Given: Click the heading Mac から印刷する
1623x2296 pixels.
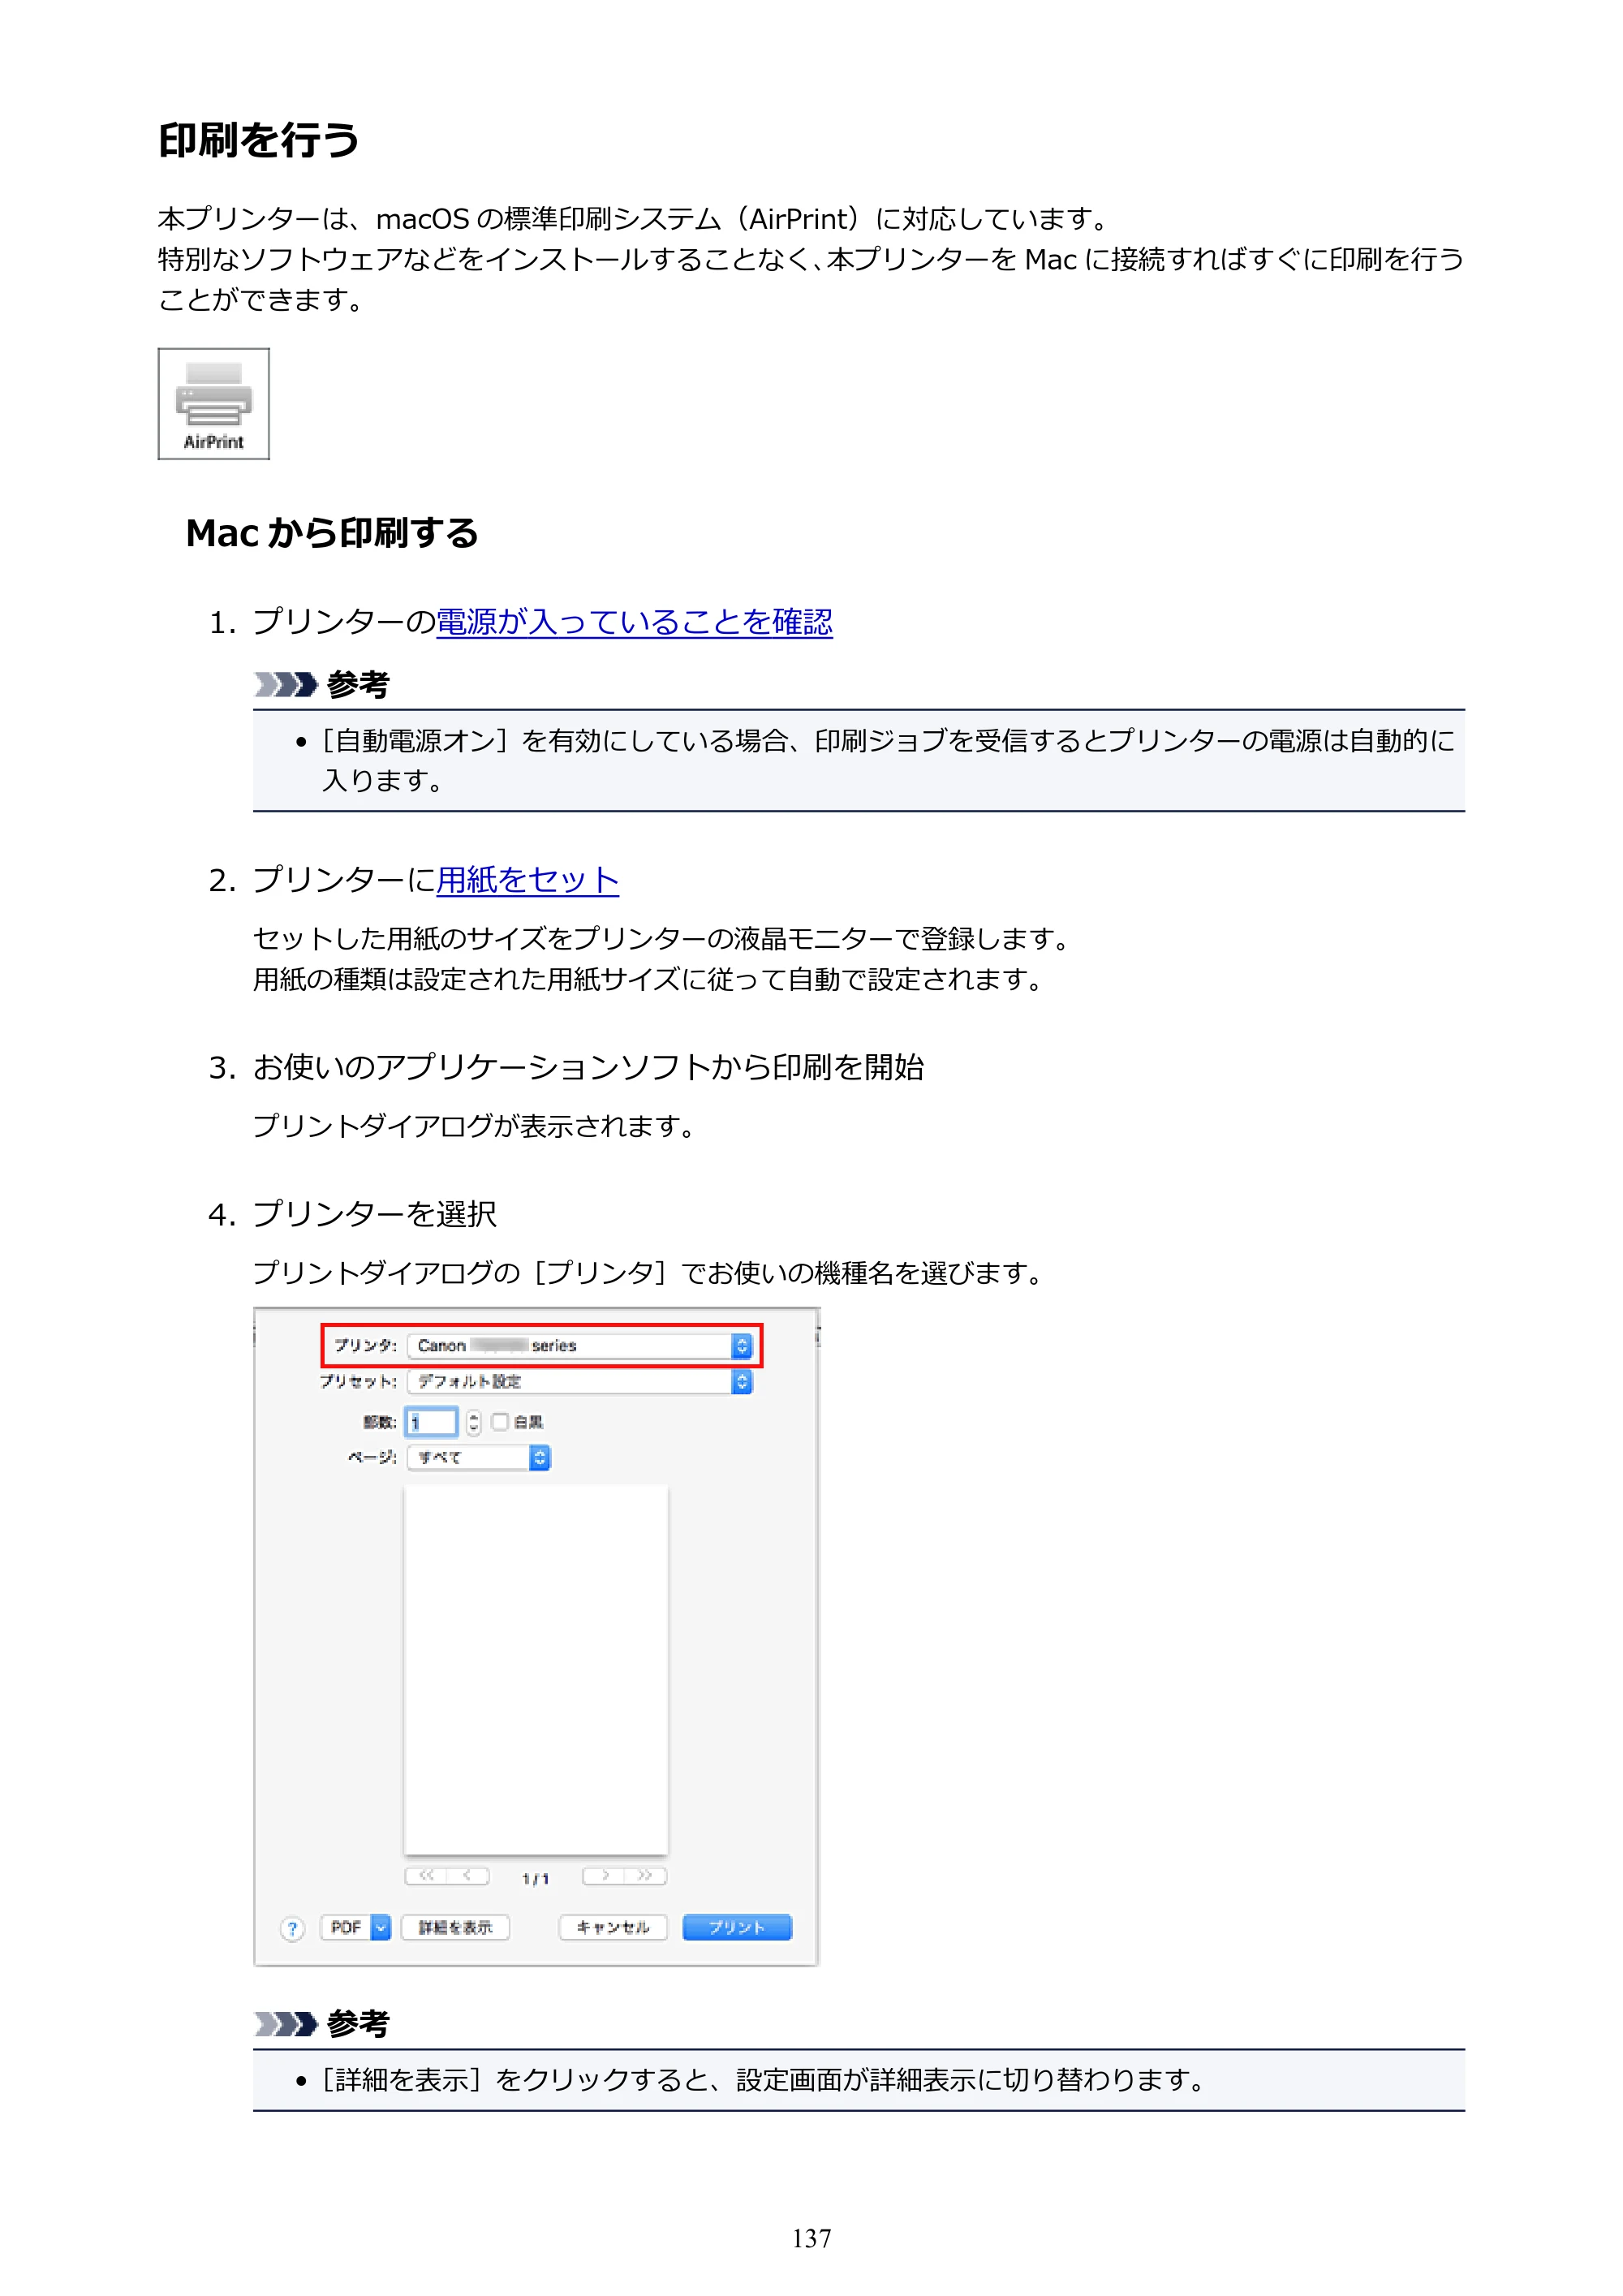Looking at the screenshot, I should 332,533.
